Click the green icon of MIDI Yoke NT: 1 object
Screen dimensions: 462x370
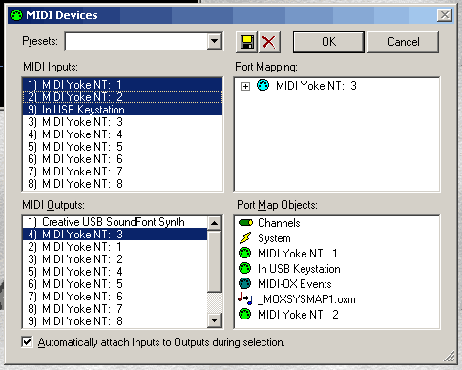click(244, 254)
